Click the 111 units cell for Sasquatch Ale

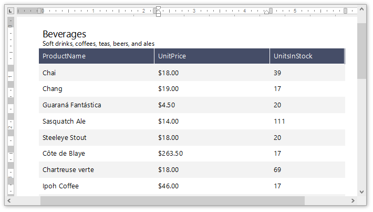point(279,122)
